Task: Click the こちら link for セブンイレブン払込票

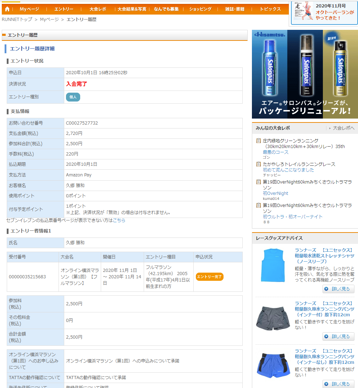Action: pos(119,220)
